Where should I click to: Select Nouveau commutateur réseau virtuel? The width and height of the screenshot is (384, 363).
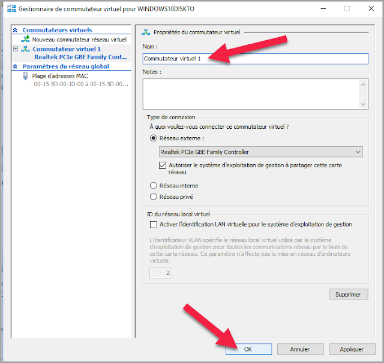79,40
